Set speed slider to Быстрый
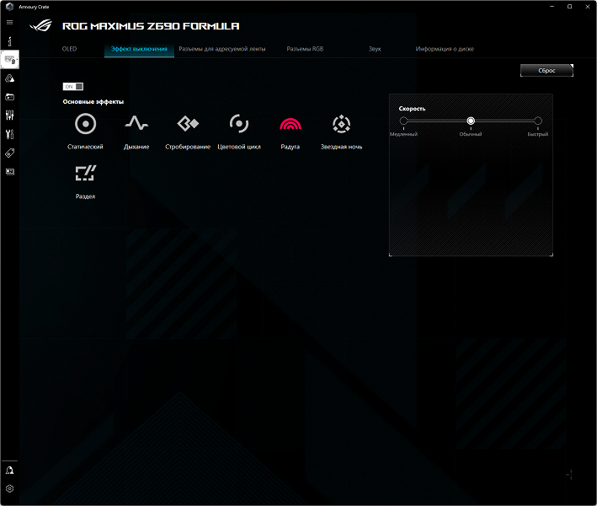This screenshot has height=506, width=597. (x=537, y=121)
